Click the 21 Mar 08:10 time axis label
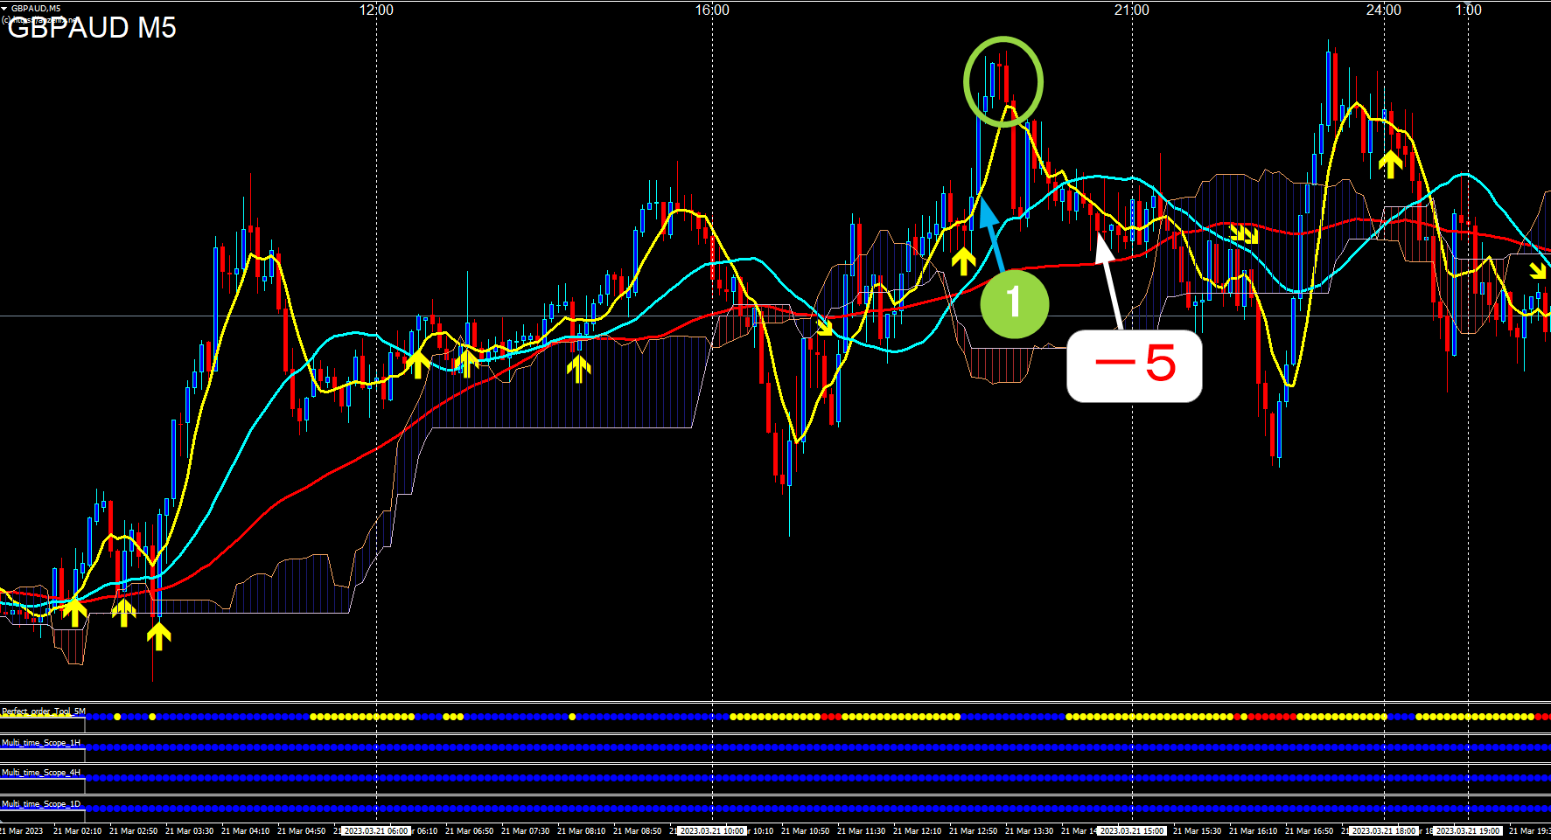 [x=581, y=831]
